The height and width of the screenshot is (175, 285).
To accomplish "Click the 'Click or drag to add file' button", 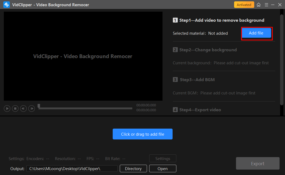I will [142, 134].
